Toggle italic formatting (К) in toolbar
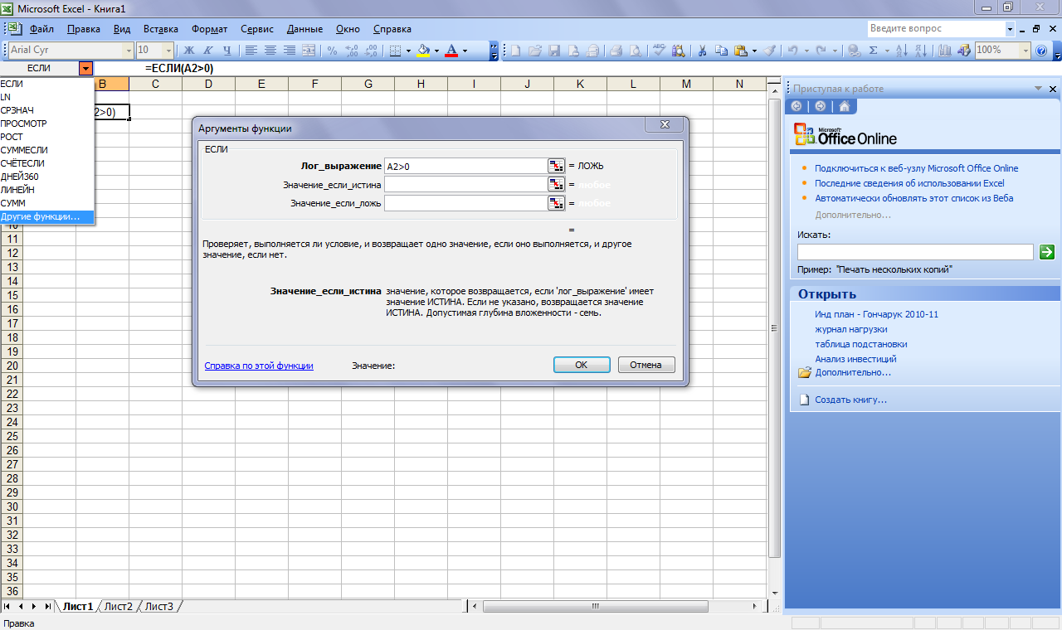This screenshot has height=630, width=1062. coord(207,50)
